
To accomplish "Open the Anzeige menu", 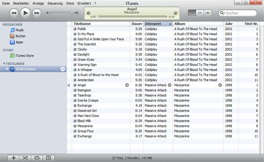I will click(38, 3).
